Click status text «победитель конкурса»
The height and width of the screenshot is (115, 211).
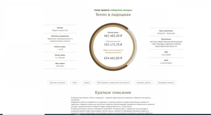click(x=121, y=10)
